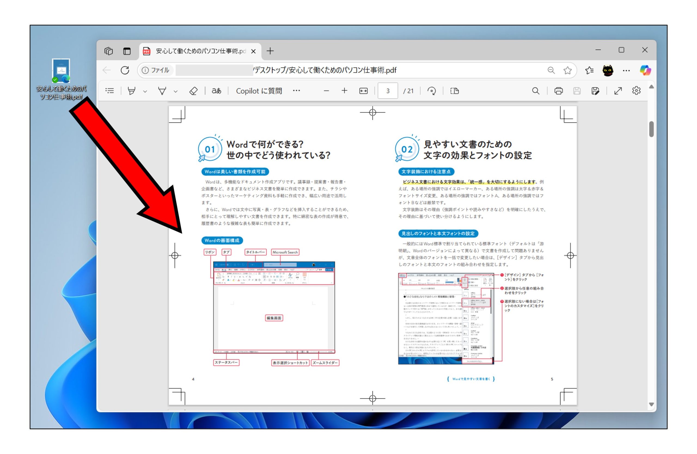
Task: Zoom out the PDF with minus button
Action: click(x=326, y=91)
